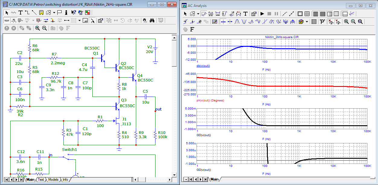Expand the shapes dropdown in AC Analysis
This screenshot has width=378, height=185.
click(198, 14)
